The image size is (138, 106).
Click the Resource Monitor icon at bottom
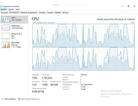tap(19, 99)
